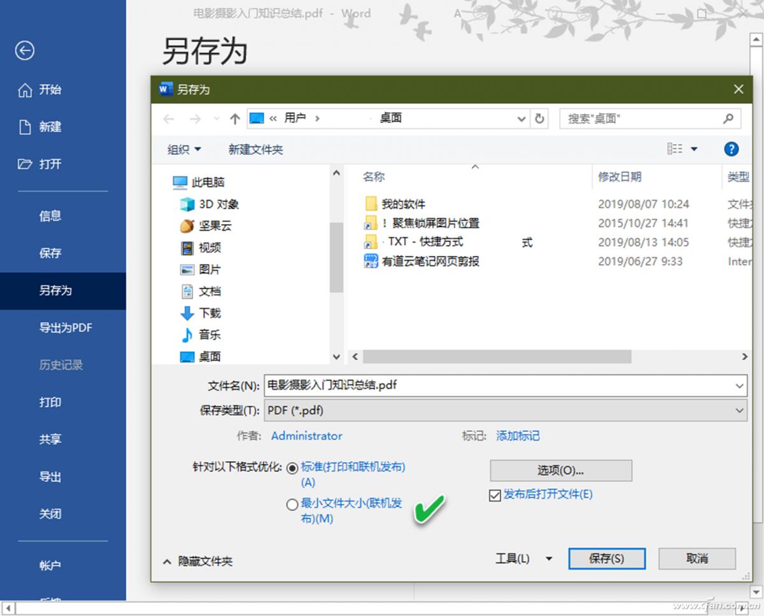Viewport: 764px width, 616px height.
Task: Open the 信息 backstage tab
Action: (50, 217)
